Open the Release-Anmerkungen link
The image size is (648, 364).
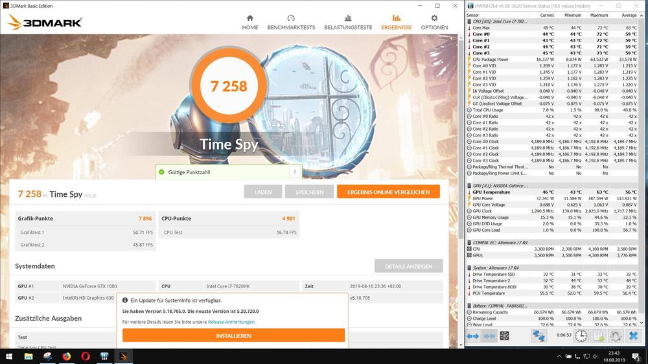(x=231, y=321)
